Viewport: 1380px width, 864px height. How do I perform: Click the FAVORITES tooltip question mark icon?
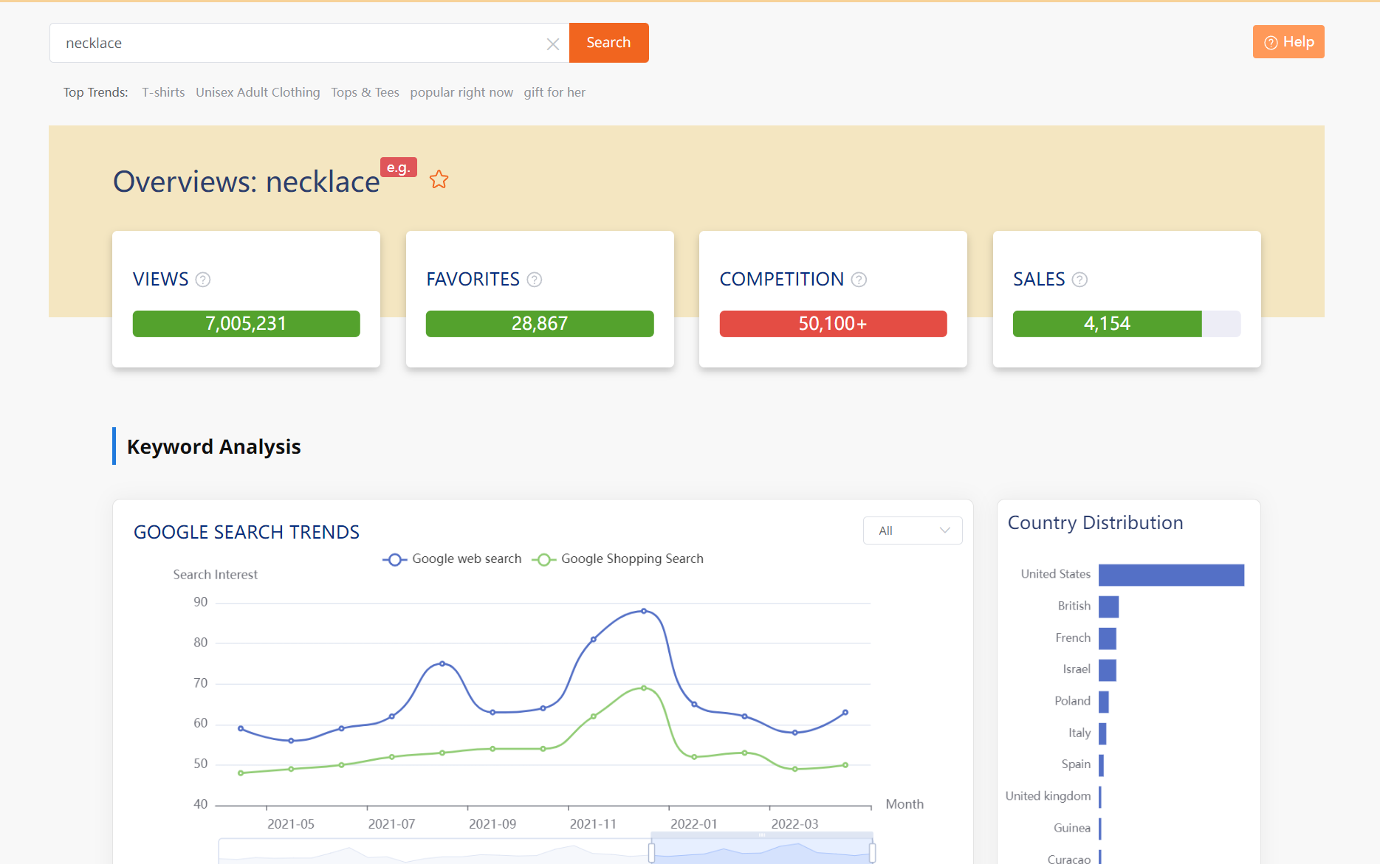point(535,280)
